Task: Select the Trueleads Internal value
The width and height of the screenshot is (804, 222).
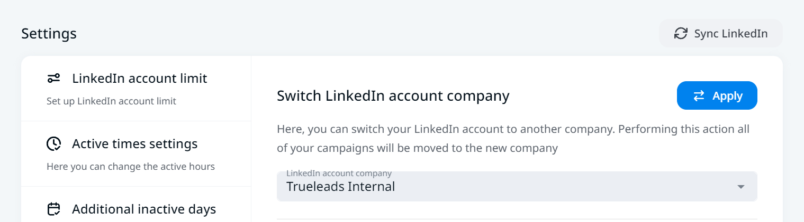Action: tap(340, 187)
